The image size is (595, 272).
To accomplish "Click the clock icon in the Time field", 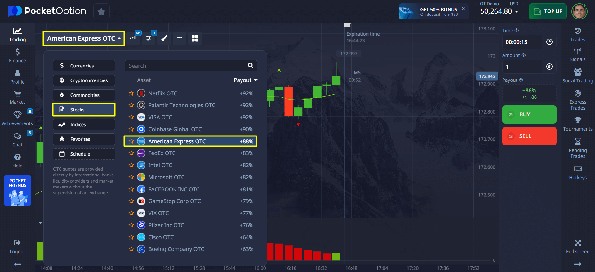I will 549,42.
